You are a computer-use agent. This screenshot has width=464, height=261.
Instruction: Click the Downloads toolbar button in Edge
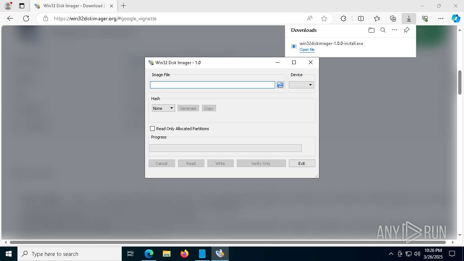point(409,18)
